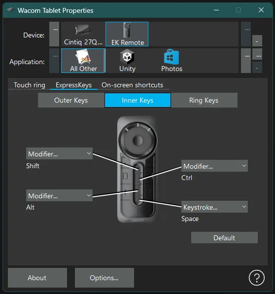Click the Application: label
This screenshot has width=275, height=294.
27,62
